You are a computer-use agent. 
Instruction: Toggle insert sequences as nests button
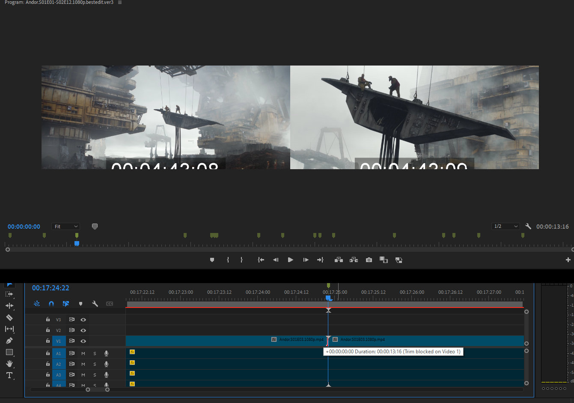click(37, 304)
